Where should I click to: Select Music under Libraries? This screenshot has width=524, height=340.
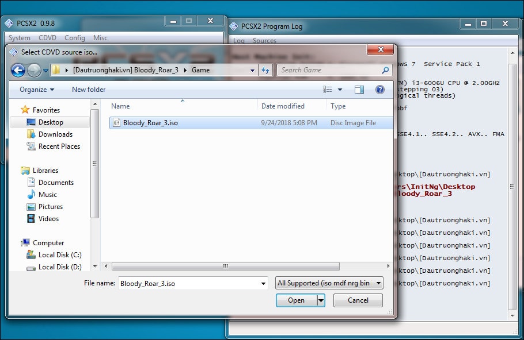pyautogui.click(x=48, y=194)
